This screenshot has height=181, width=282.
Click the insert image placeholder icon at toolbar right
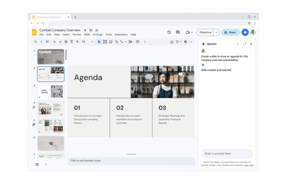[172, 42]
